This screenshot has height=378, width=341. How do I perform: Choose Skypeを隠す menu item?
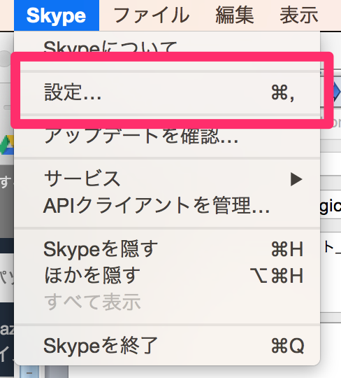(167, 249)
